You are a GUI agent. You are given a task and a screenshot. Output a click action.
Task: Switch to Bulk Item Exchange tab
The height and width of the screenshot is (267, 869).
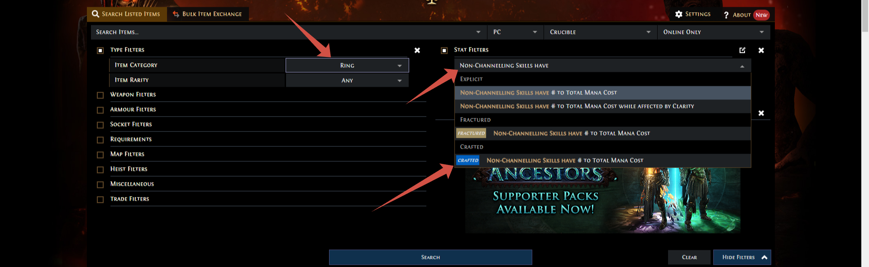[208, 14]
